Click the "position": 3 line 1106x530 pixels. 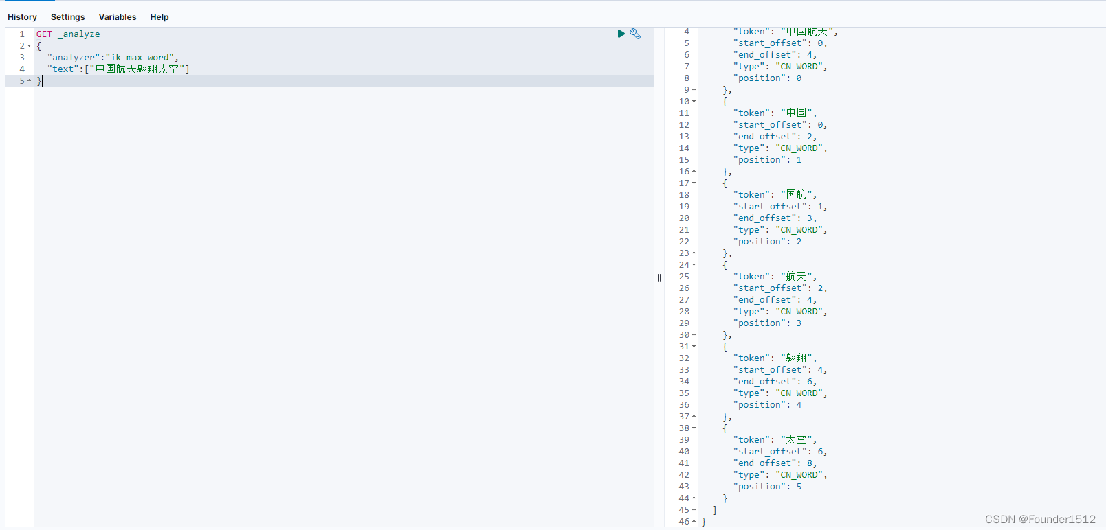tap(767, 323)
